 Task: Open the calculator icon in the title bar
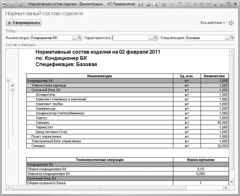tap(179, 4)
